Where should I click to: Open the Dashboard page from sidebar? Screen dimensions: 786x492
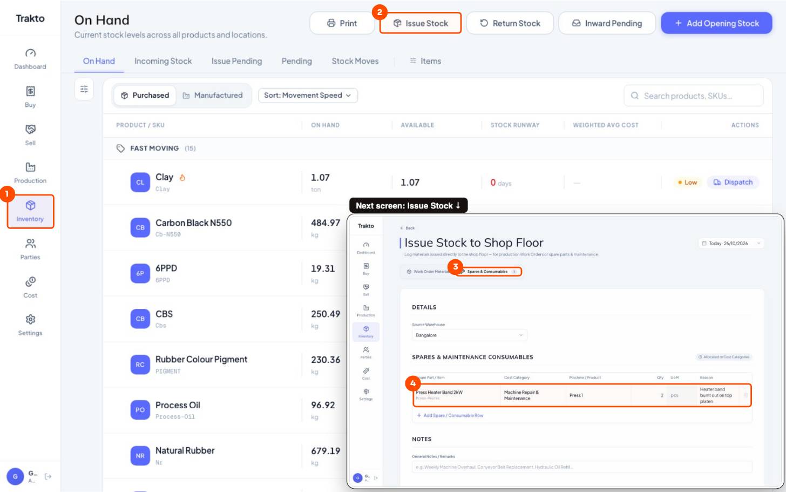(x=30, y=59)
